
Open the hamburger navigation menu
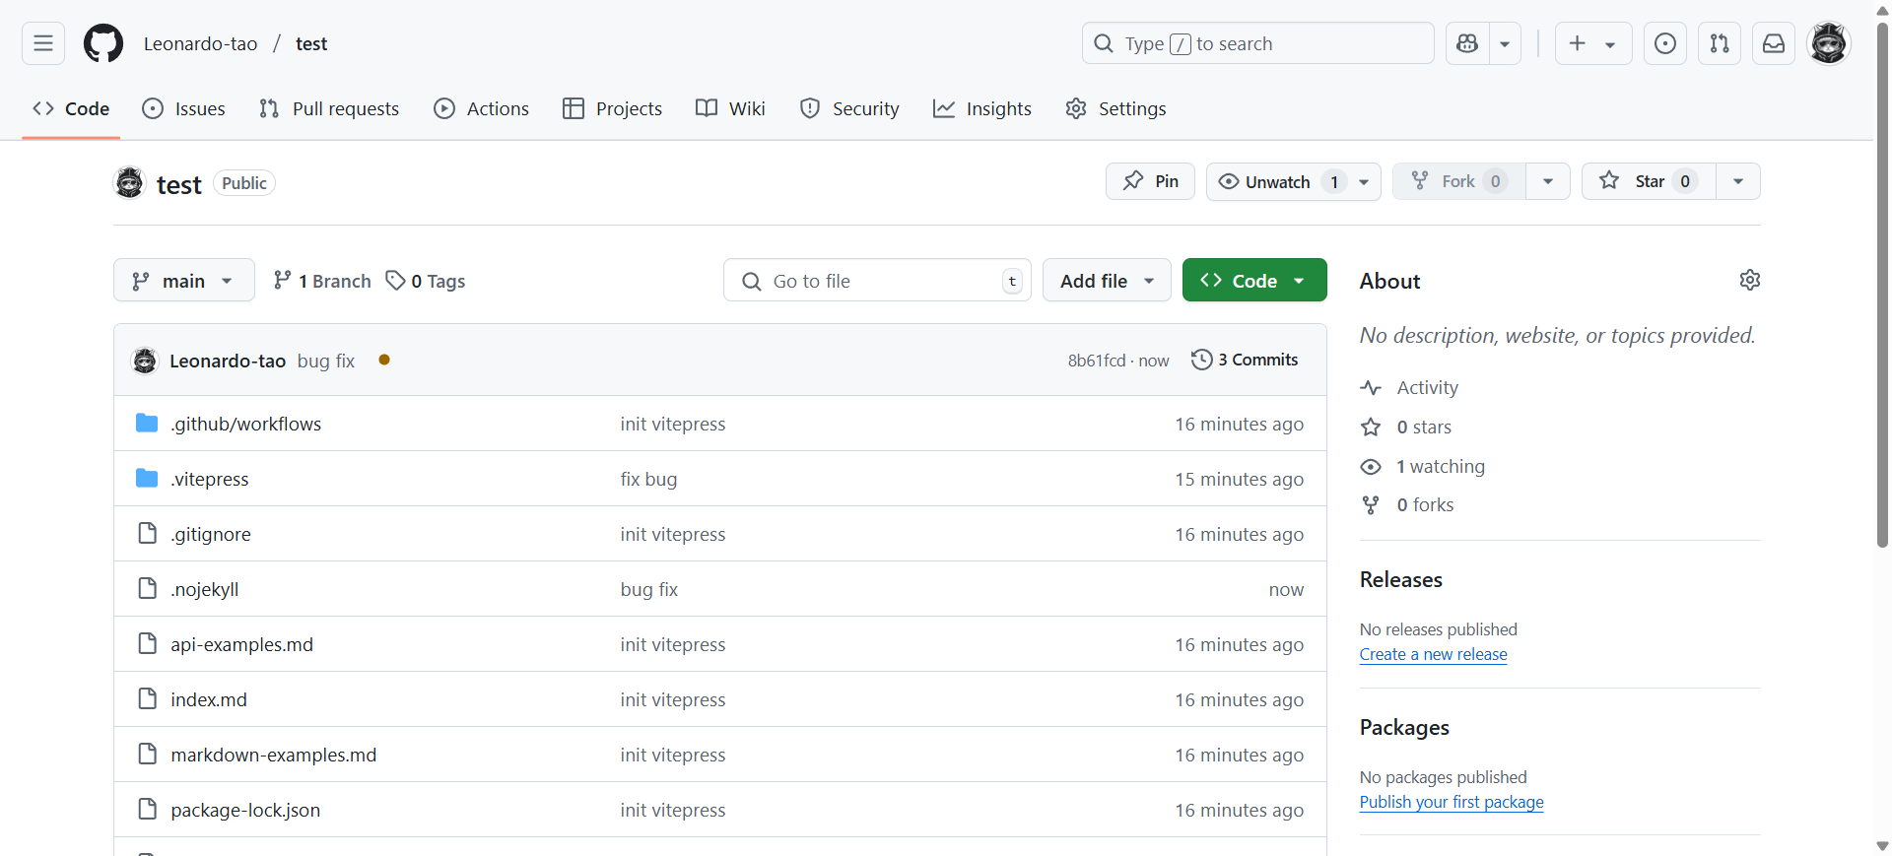coord(43,43)
